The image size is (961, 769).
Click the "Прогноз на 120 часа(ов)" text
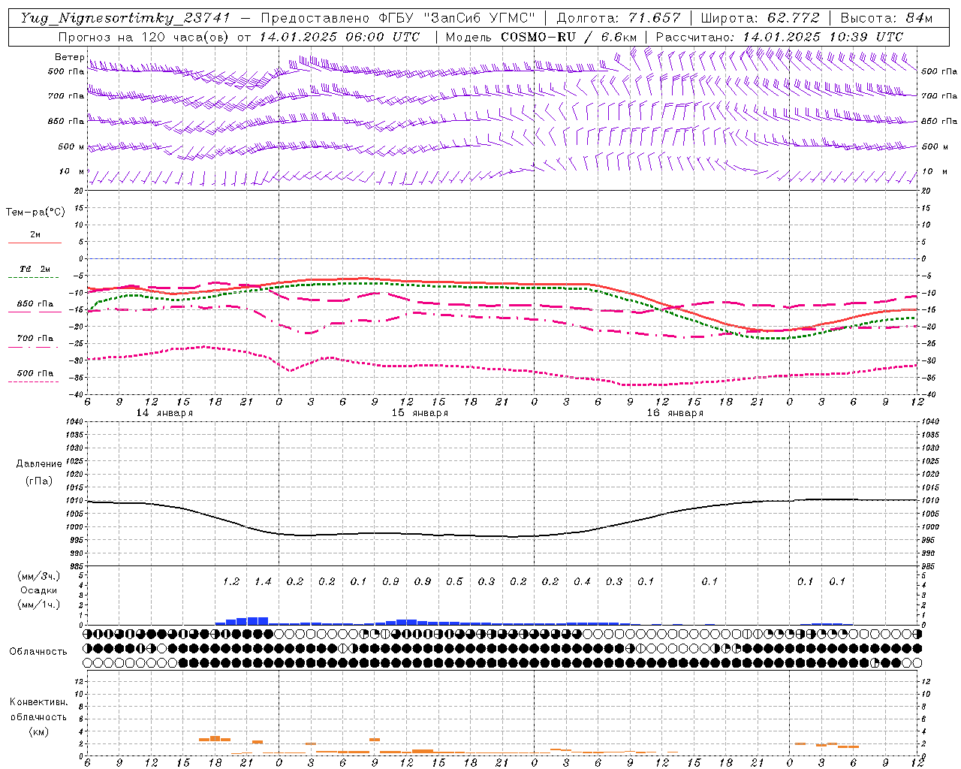point(144,37)
